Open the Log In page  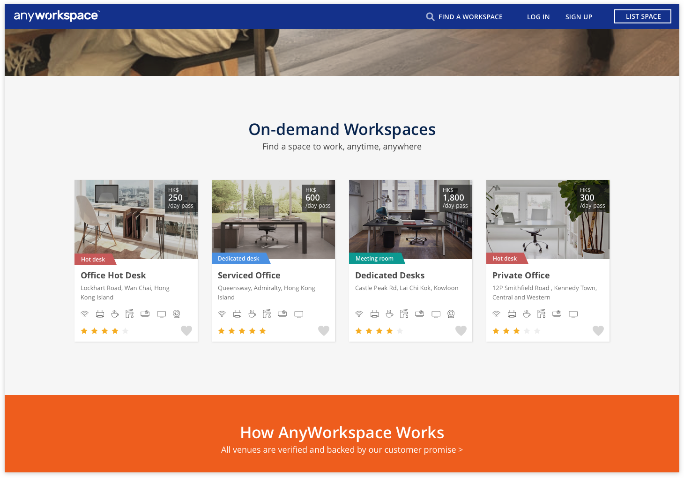(x=538, y=17)
